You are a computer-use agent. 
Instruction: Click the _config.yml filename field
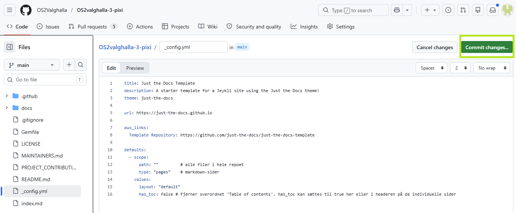(x=193, y=47)
